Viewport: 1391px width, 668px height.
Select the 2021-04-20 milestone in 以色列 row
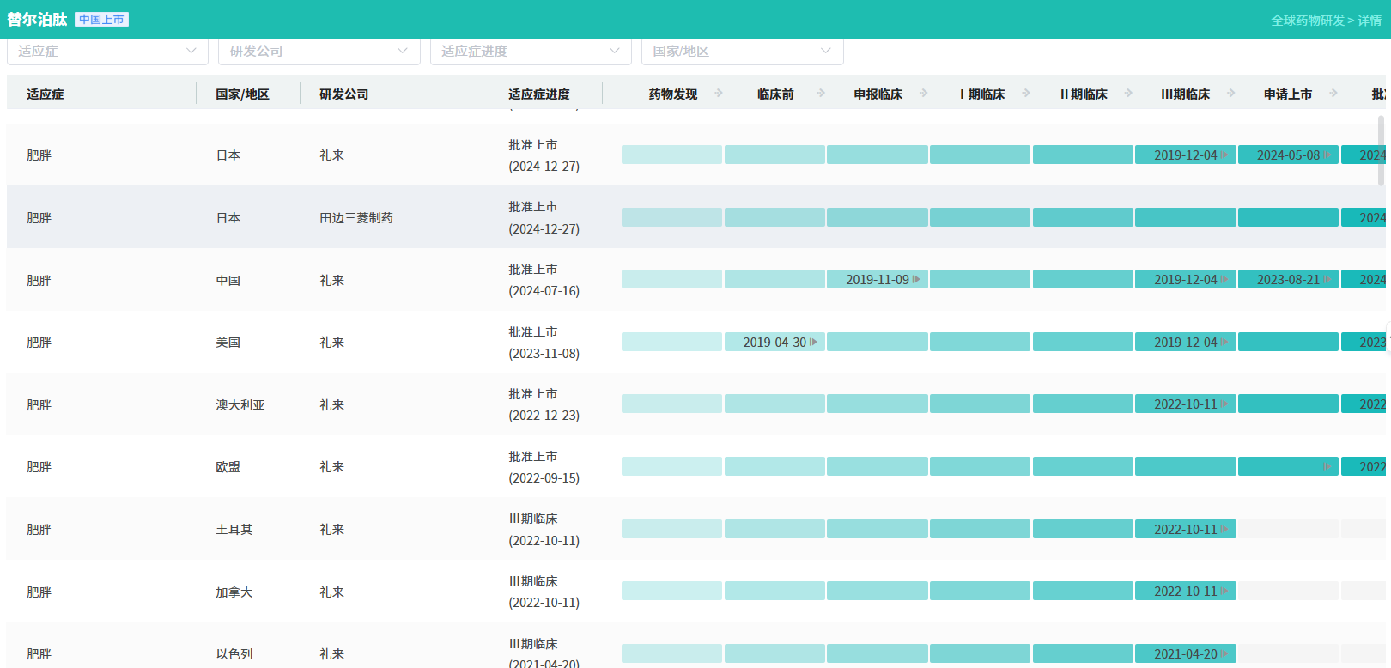1185,654
